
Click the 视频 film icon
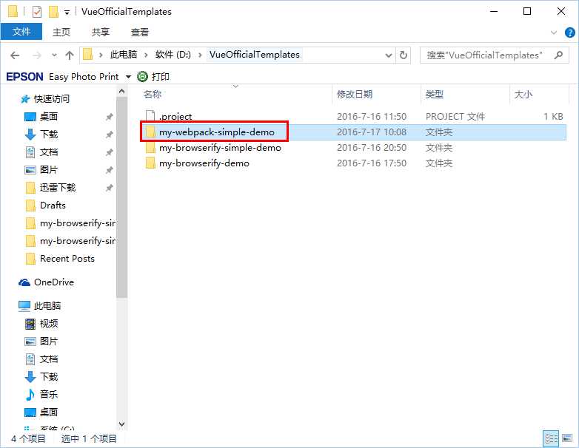pos(30,324)
